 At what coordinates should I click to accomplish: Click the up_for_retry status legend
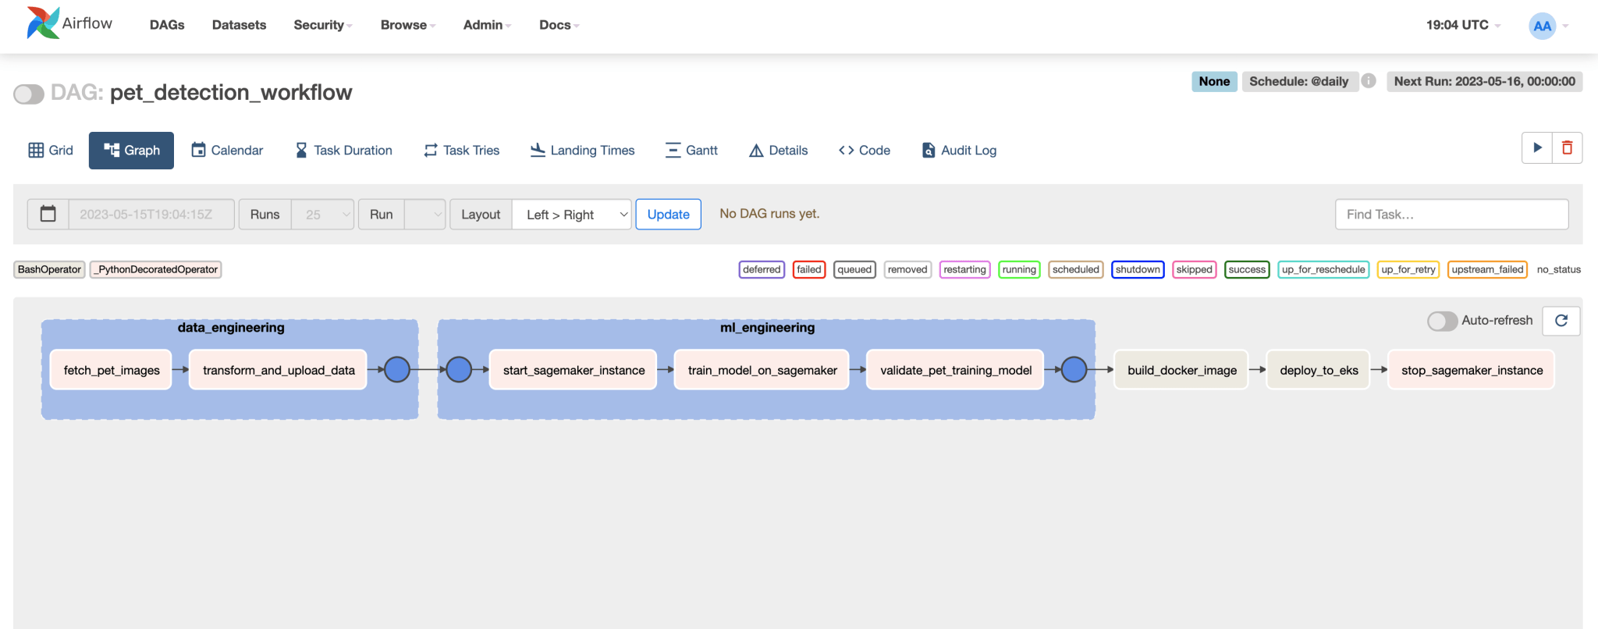pos(1408,269)
